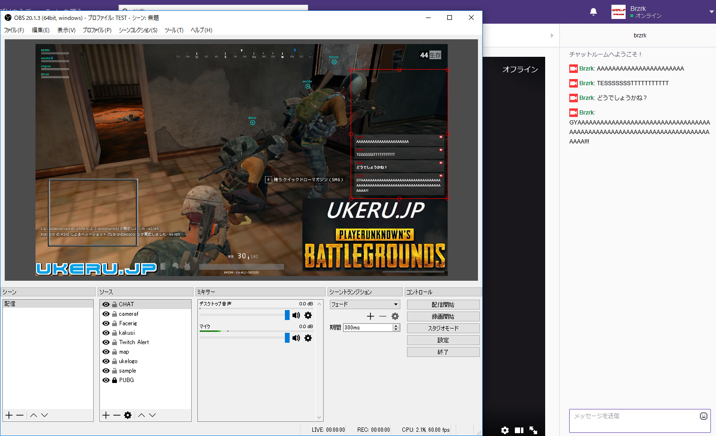Toggle visibility of the Twitch Alert source
The image size is (716, 436).
tap(106, 342)
